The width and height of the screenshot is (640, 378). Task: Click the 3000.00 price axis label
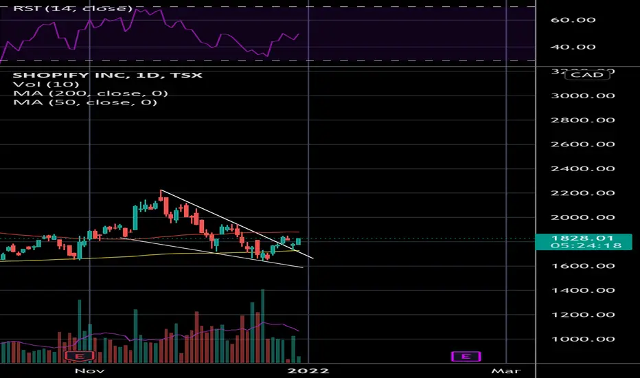tap(583, 96)
